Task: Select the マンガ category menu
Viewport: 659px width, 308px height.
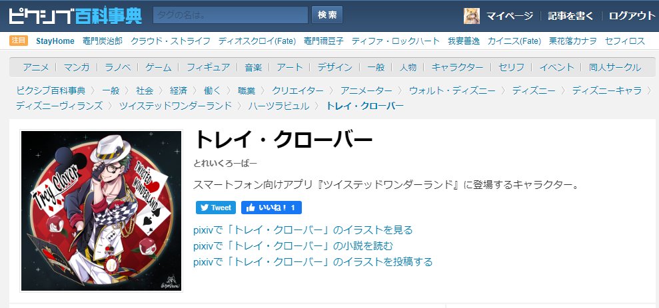Action: pos(77,67)
